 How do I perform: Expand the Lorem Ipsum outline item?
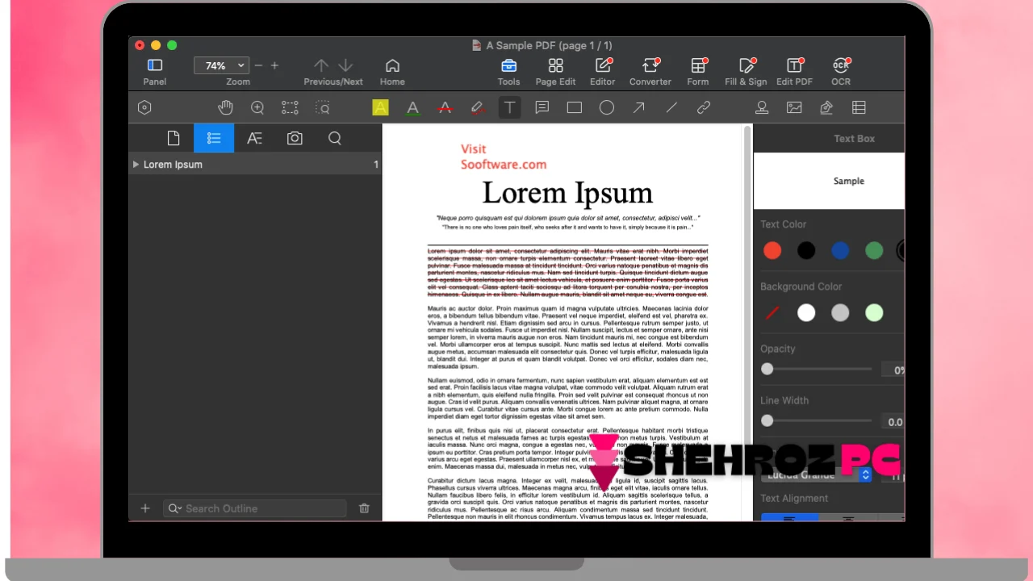[136, 164]
